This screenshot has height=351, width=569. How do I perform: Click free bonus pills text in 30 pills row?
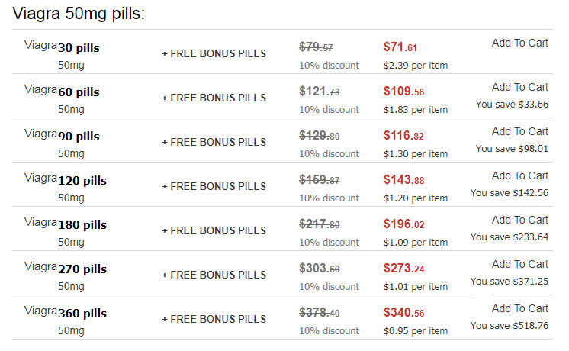click(214, 53)
